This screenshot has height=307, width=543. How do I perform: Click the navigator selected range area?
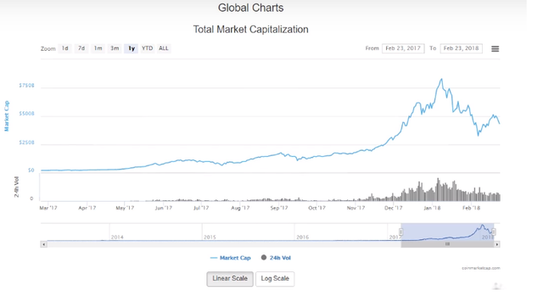[447, 232]
